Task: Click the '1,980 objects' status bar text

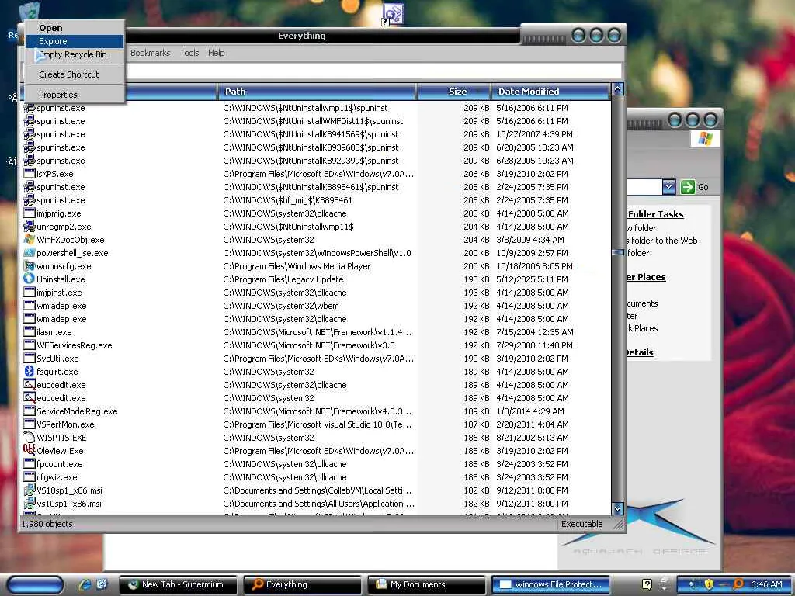Action: pos(47,524)
